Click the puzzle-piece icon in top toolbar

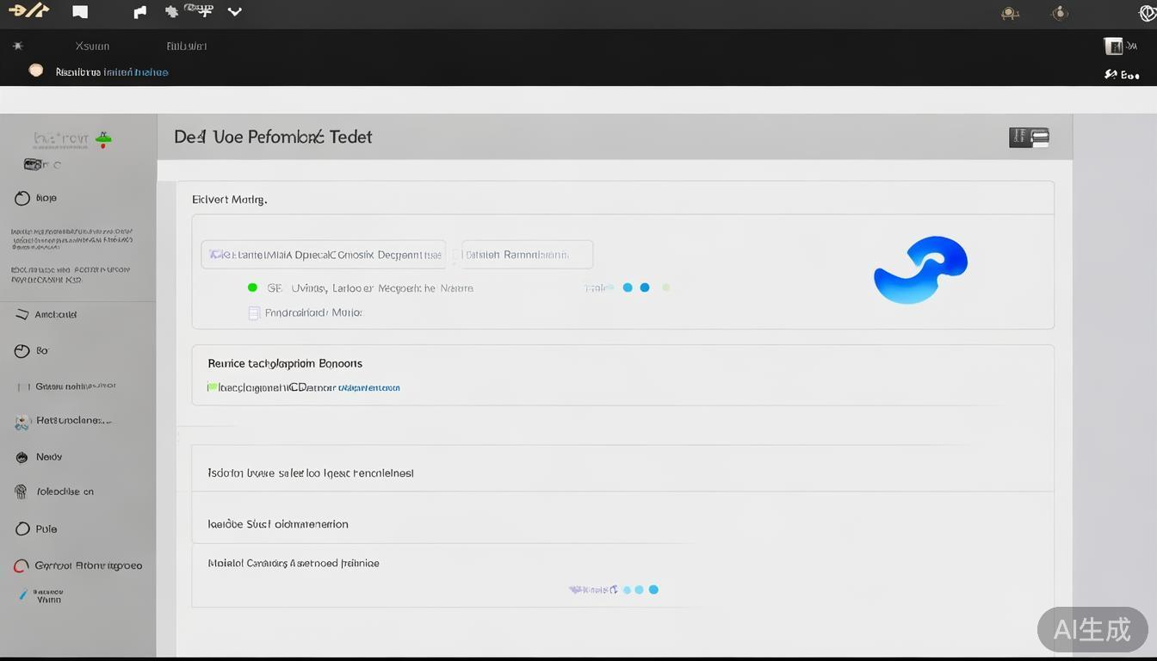pos(171,12)
